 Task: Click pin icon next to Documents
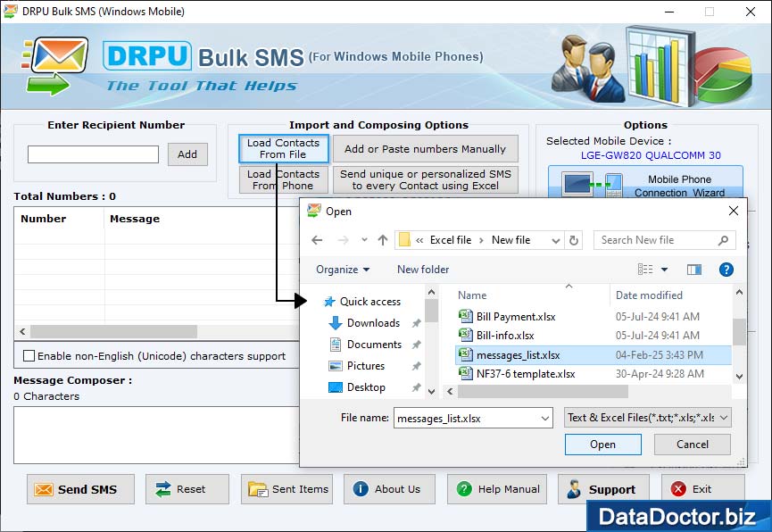(x=417, y=345)
